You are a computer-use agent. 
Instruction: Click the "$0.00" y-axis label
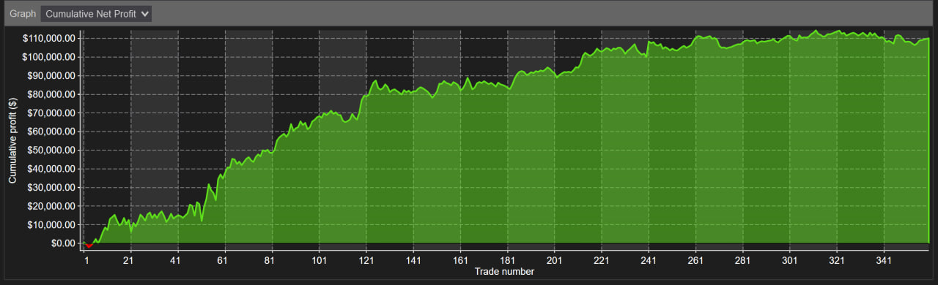[x=64, y=243]
